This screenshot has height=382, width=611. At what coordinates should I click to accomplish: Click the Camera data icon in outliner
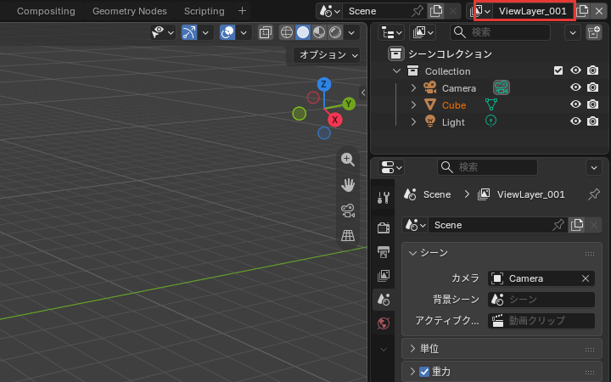(x=502, y=87)
